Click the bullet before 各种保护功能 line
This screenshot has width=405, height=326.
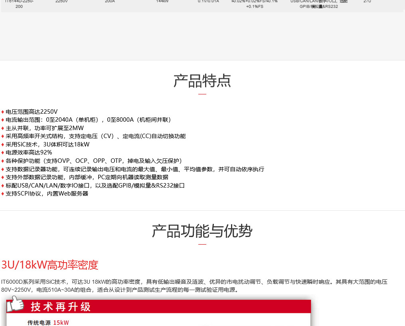[3, 161]
